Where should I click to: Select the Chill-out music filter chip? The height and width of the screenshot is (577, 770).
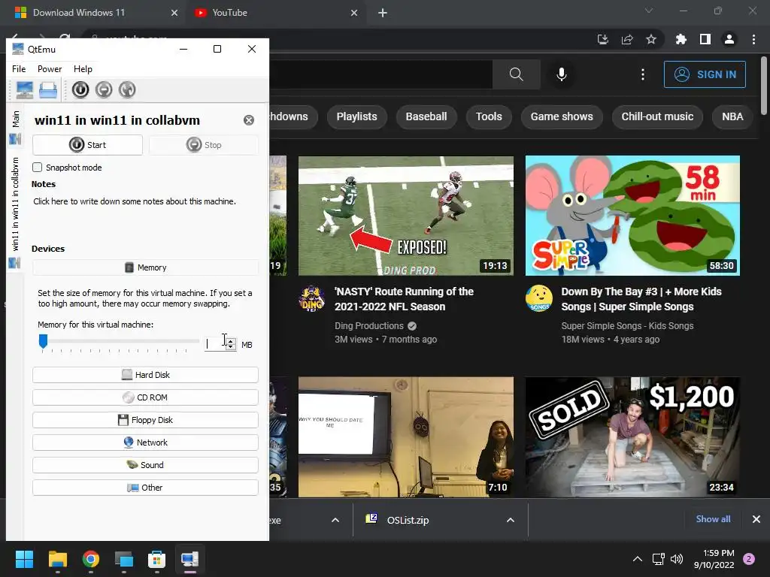pos(657,116)
